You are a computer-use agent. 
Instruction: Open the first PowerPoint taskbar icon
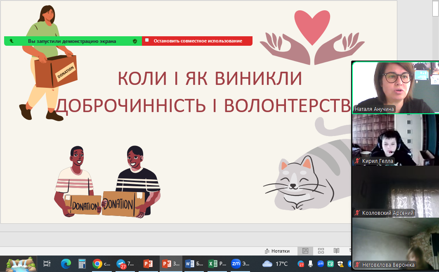point(148,264)
